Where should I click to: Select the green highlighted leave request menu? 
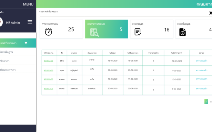coord(18,43)
